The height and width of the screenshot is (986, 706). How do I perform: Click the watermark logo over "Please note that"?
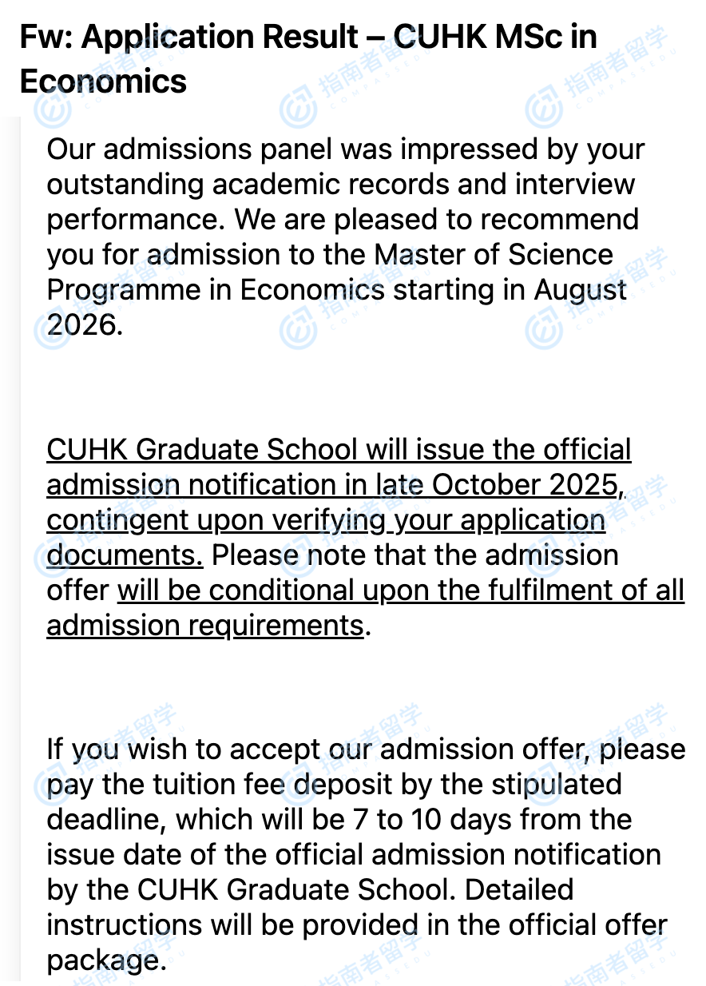click(x=295, y=557)
